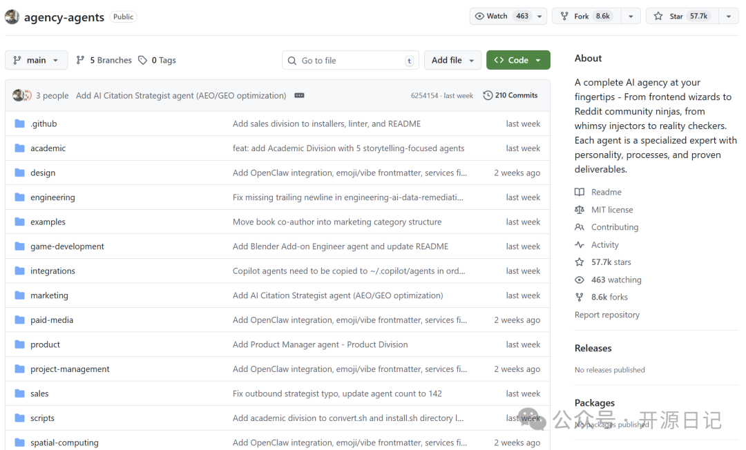Open the Watch notification settings icon
This screenshot has height=450, width=746.
(480, 15)
